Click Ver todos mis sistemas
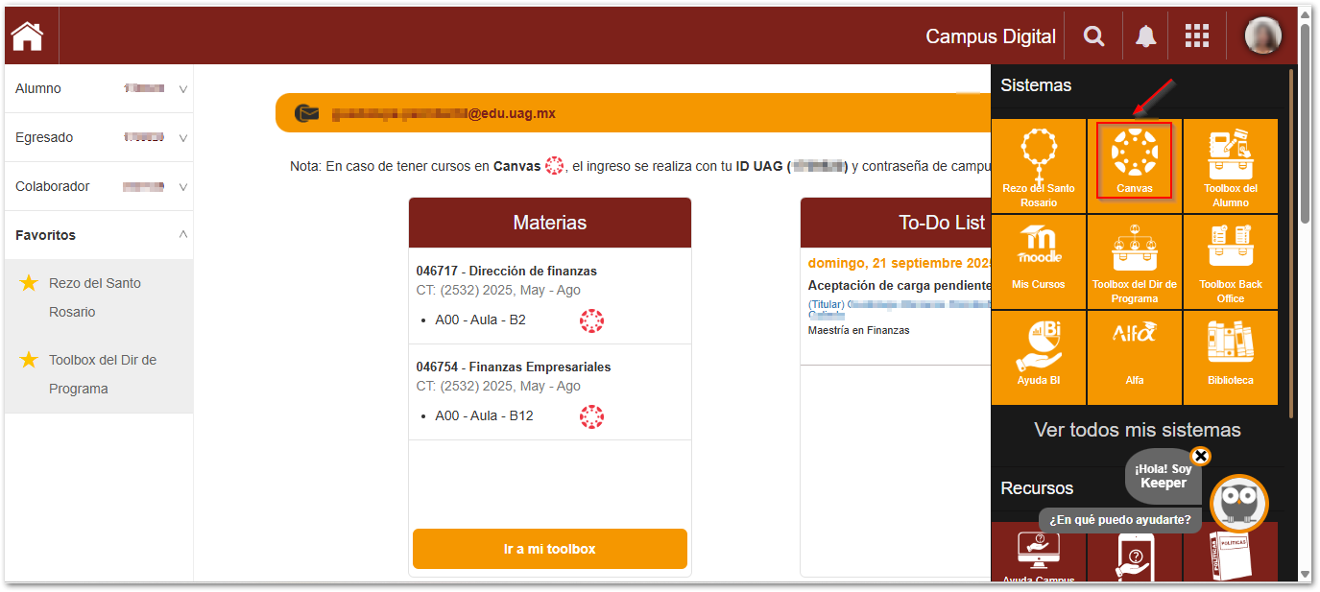Image resolution: width=1320 pixels, height=592 pixels. (x=1138, y=430)
